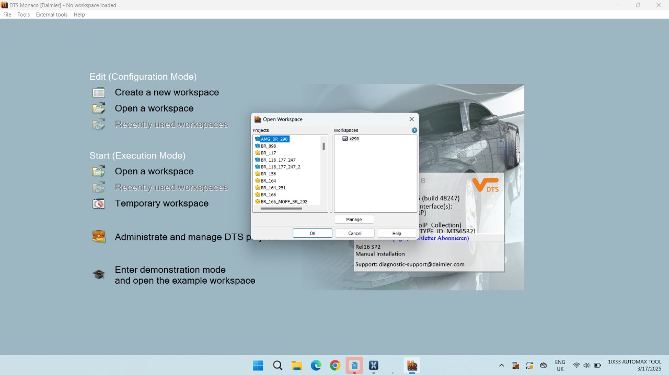The width and height of the screenshot is (669, 375).
Task: Launch Microsoft Edge from the taskbar
Action: 316,366
